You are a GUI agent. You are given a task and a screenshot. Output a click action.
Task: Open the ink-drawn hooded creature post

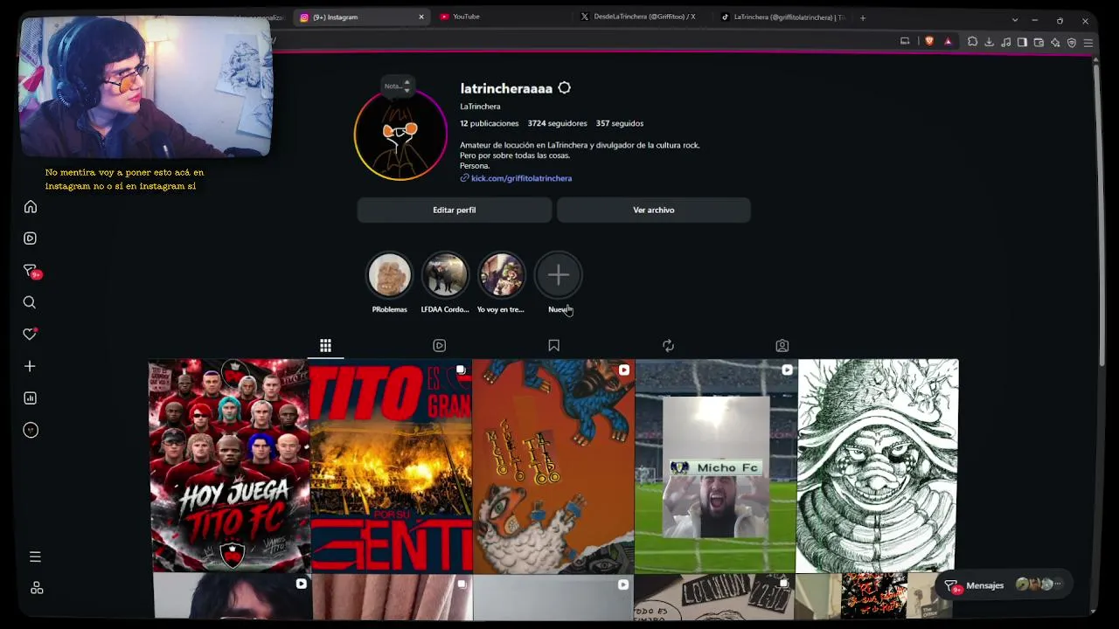[x=879, y=466]
